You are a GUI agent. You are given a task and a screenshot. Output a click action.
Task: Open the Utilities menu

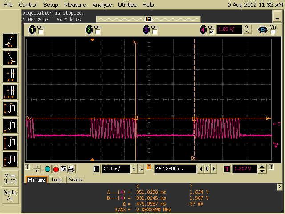point(127,4)
